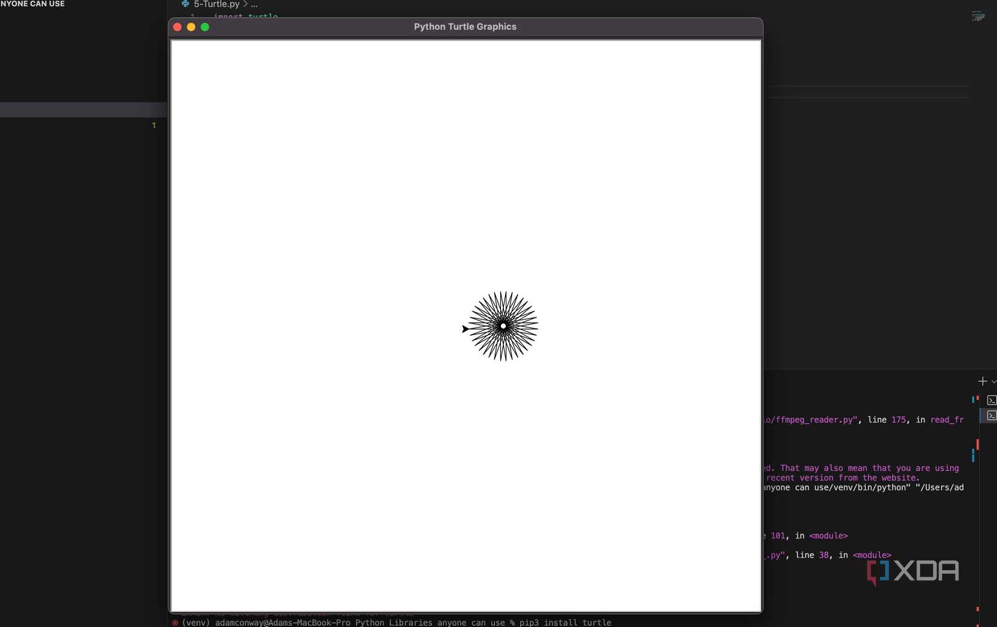This screenshot has height=627, width=997.
Task: Click the XDA logo watermark
Action: pos(914,571)
